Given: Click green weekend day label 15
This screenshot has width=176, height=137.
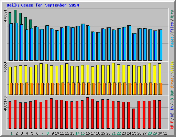Looking at the screenshot, I should point(82,133).
